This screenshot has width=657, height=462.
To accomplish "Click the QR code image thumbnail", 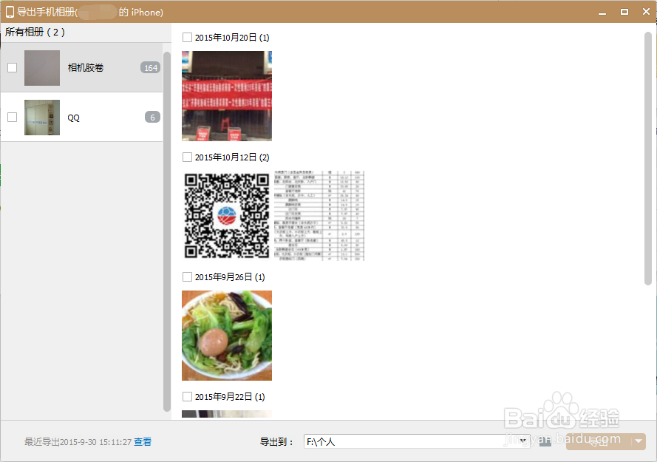I will click(226, 215).
